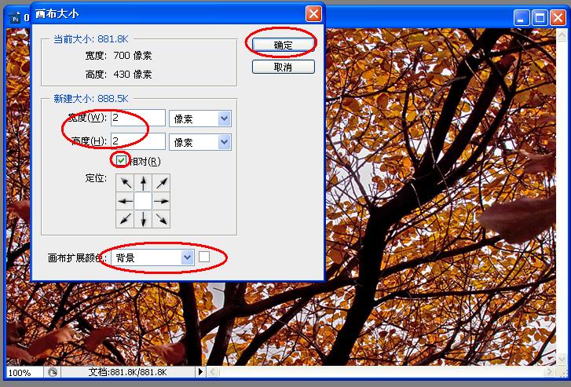
Task: Set anchor to the bottom-center down arrow
Action: [x=143, y=219]
